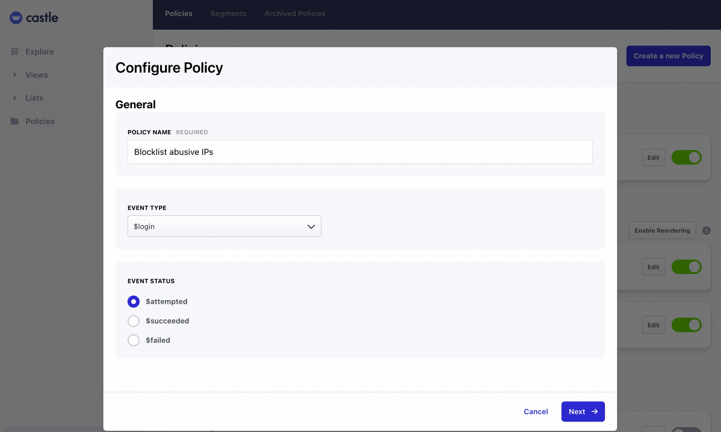Select the $failed event status
This screenshot has height=432, width=721.
point(134,341)
